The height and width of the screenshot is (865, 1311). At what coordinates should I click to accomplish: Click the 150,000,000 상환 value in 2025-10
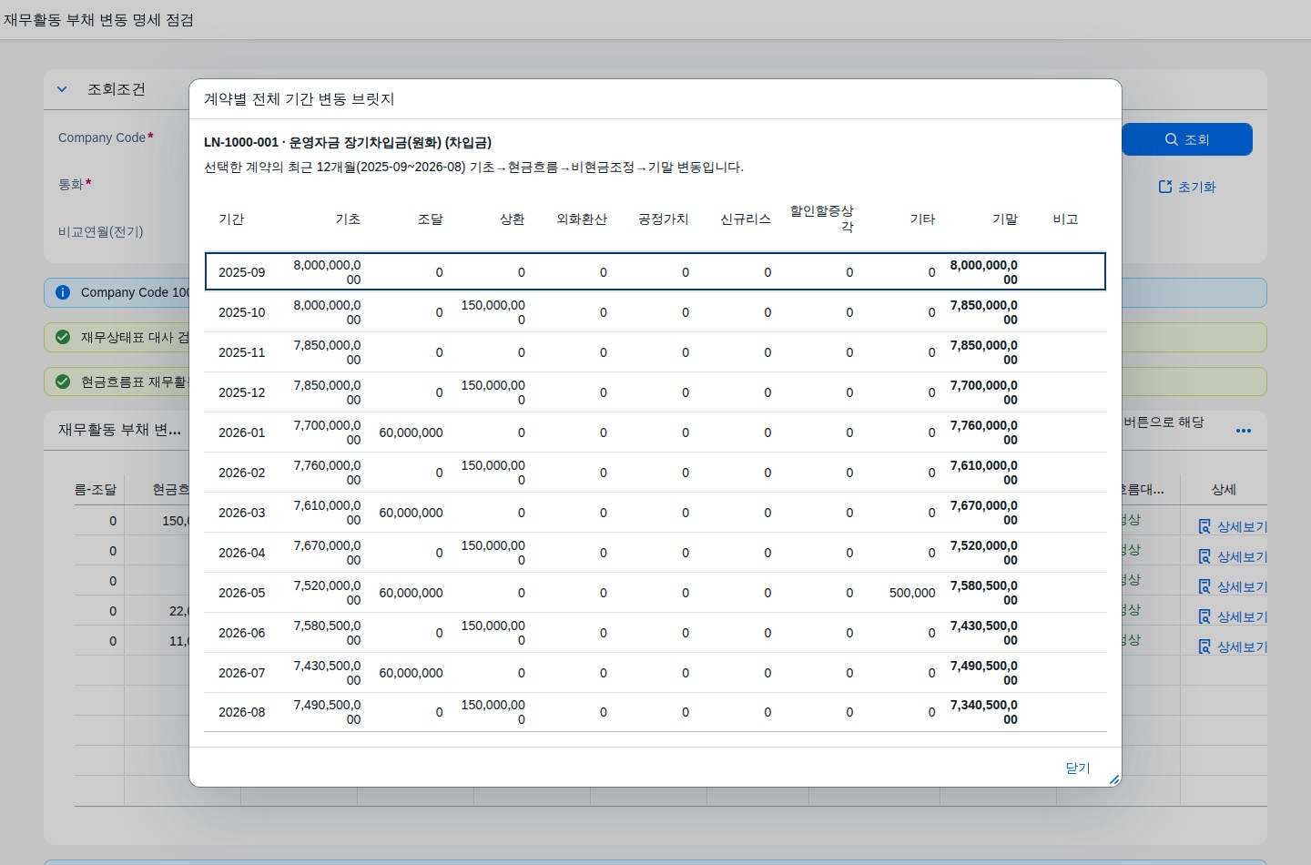(493, 312)
